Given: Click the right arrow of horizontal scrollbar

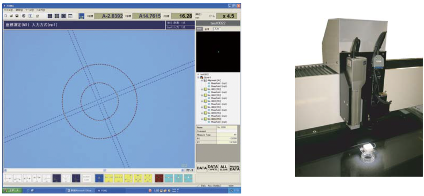Looking at the screenshot, I should coord(183,170).
